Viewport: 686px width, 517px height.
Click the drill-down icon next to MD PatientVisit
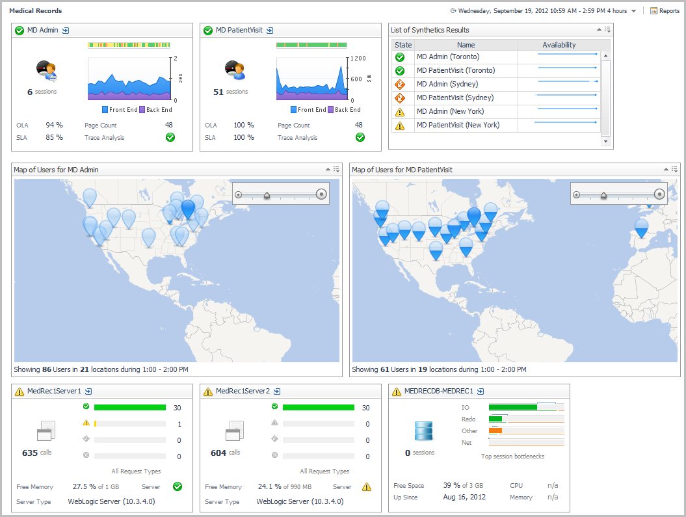click(x=270, y=31)
